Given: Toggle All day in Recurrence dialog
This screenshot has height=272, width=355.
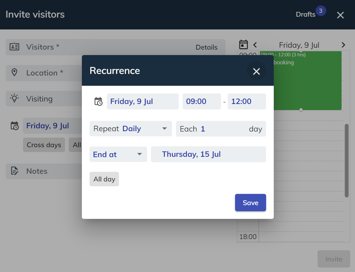Looking at the screenshot, I should click(x=104, y=179).
